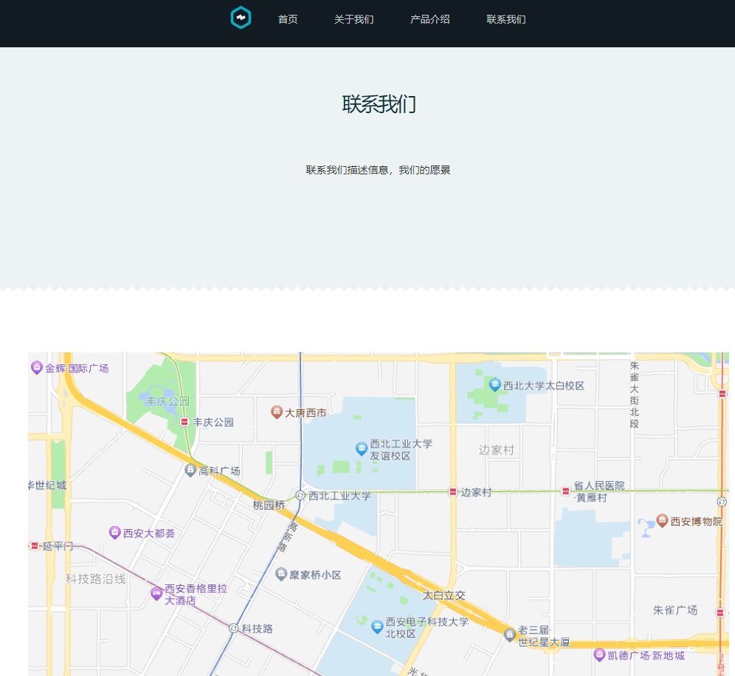The image size is (735, 676).
Task: Select the 老三届·世纪星大厦 building icon
Action: (x=510, y=635)
